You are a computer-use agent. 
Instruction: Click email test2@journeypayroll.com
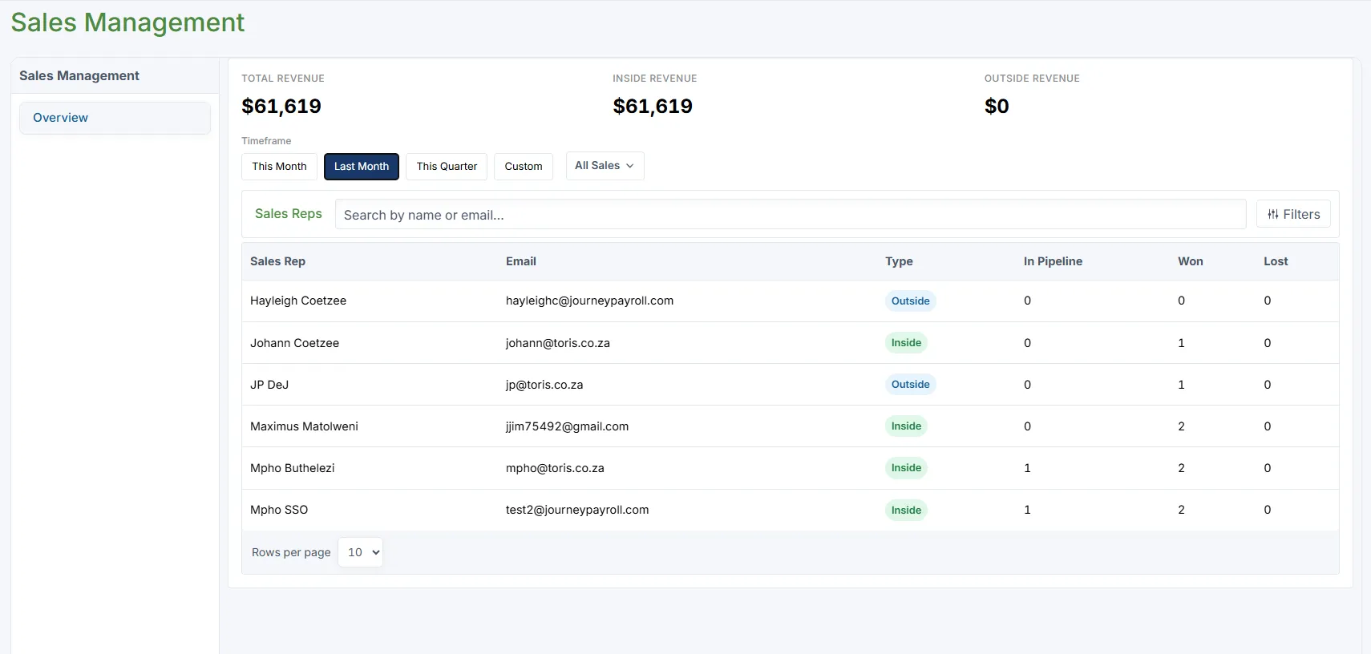(577, 510)
